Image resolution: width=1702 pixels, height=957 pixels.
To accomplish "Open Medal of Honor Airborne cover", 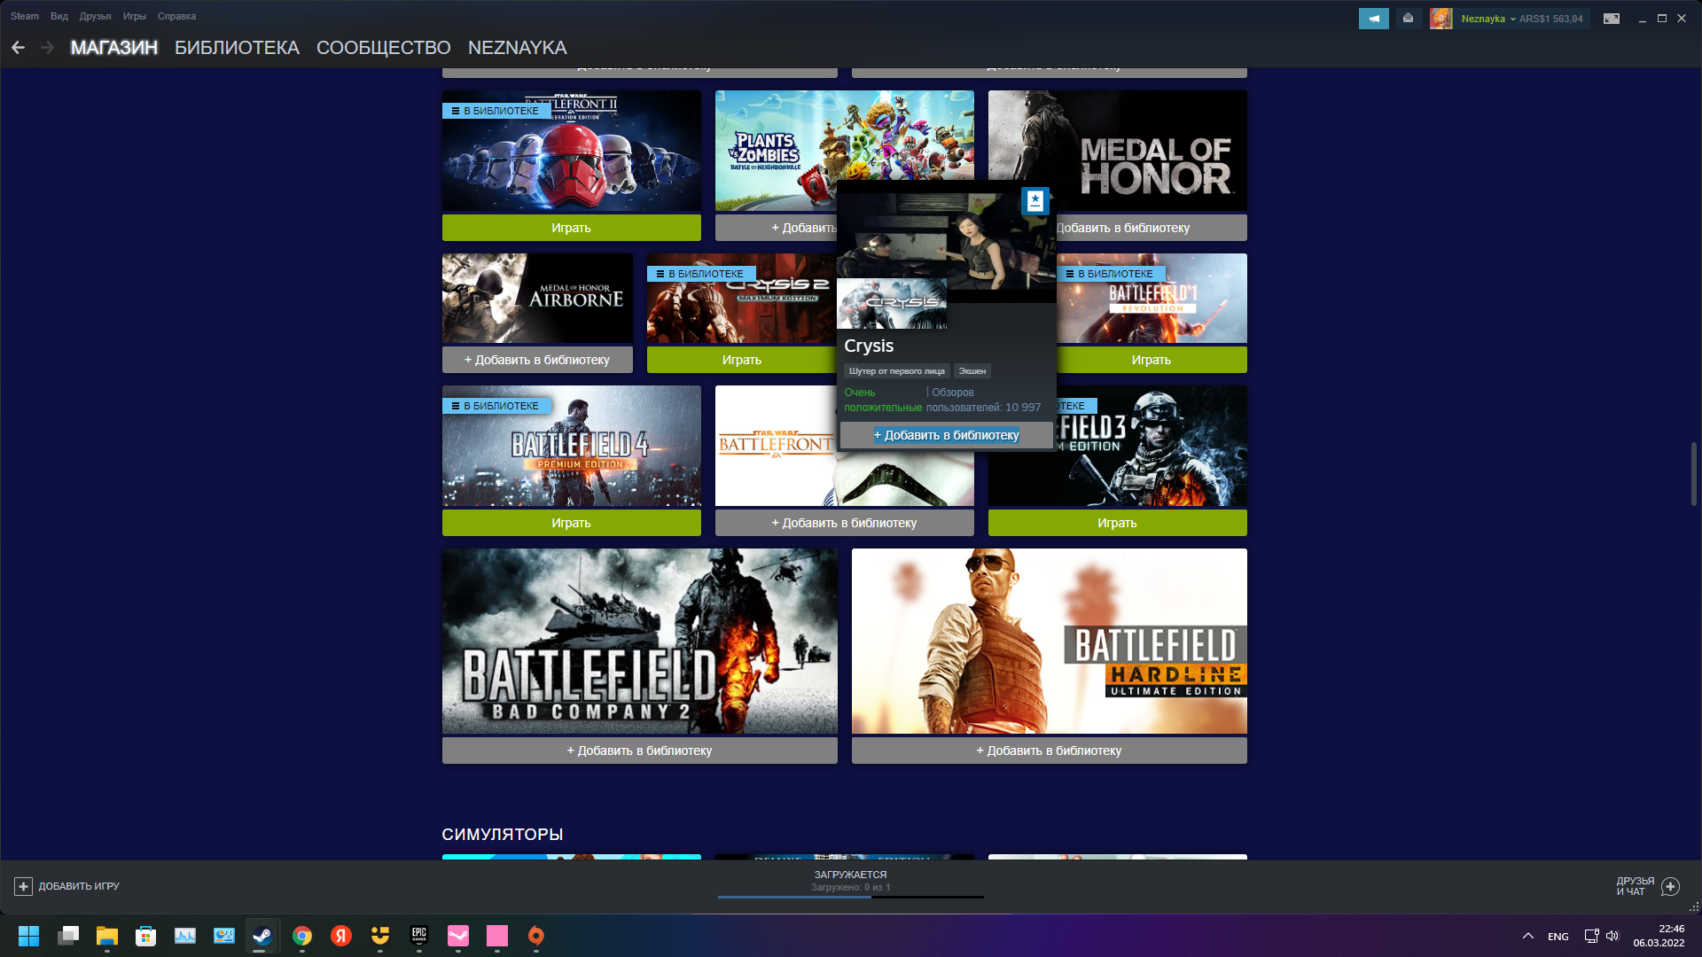I will pos(537,299).
